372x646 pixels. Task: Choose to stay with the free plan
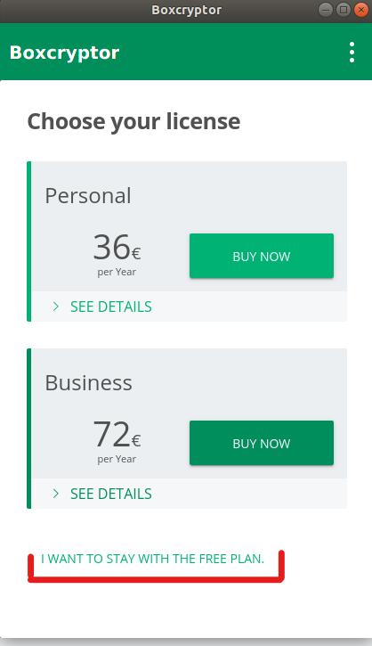152,559
